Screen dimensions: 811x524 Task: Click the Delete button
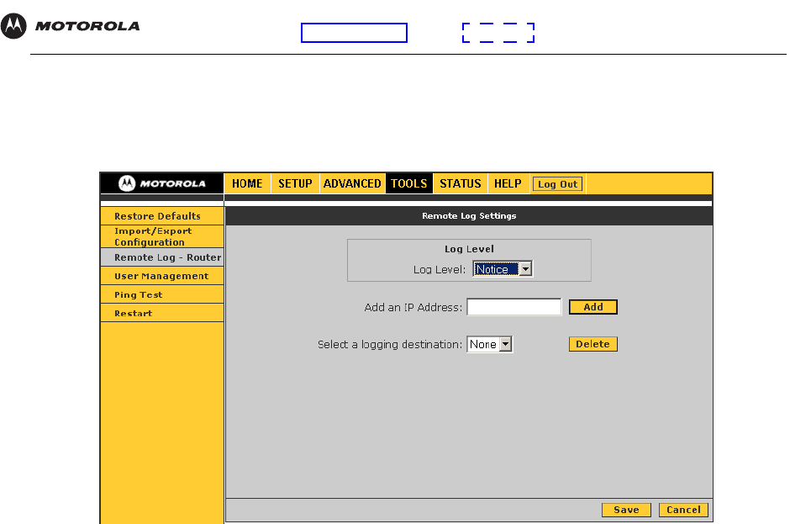click(593, 344)
